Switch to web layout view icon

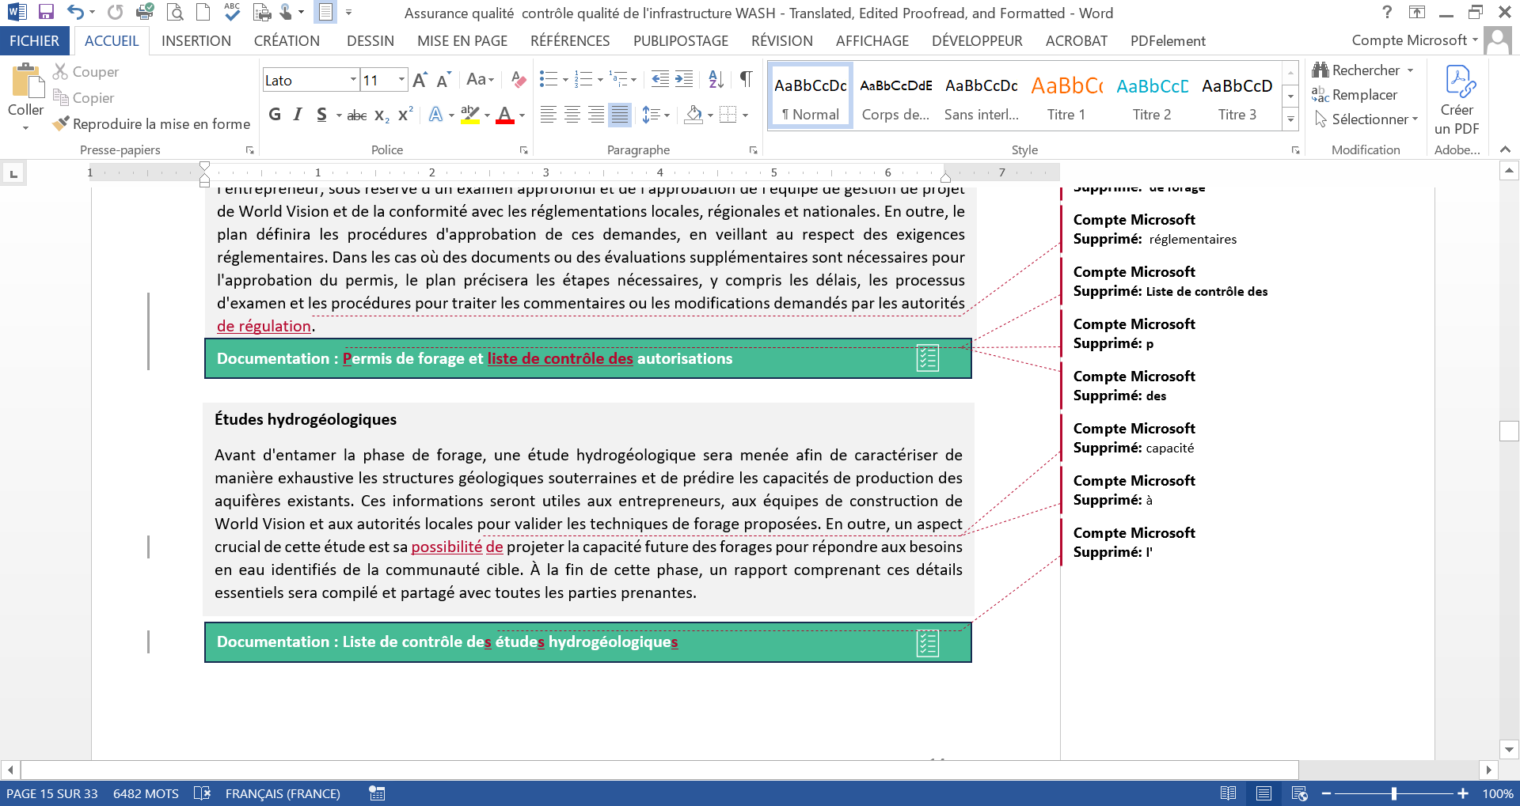[x=1298, y=793]
